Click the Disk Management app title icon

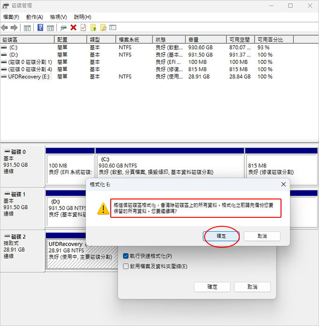coord(5,6)
